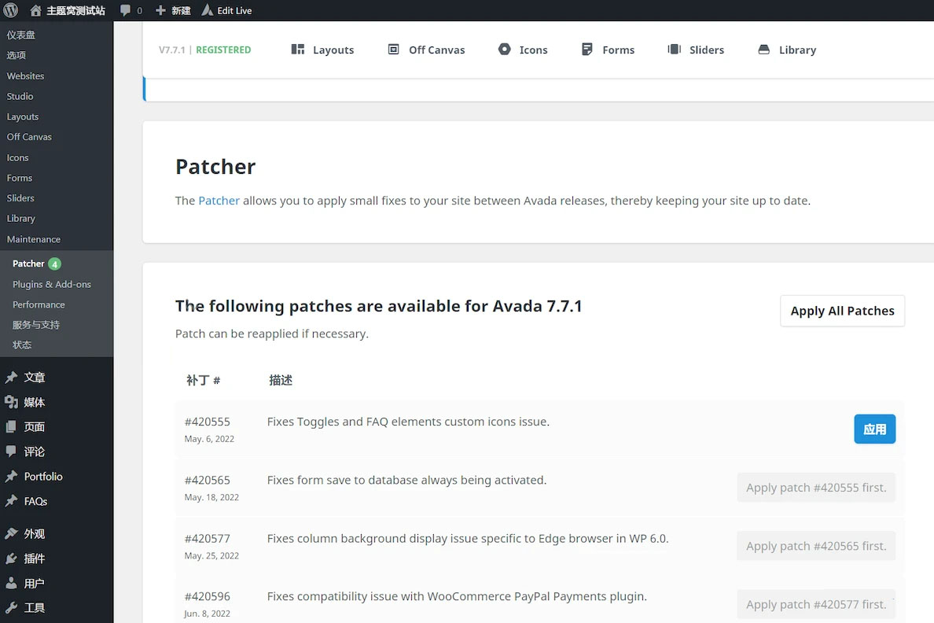This screenshot has height=623, width=934.
Task: Click patch number #420596
Action: coord(208,596)
